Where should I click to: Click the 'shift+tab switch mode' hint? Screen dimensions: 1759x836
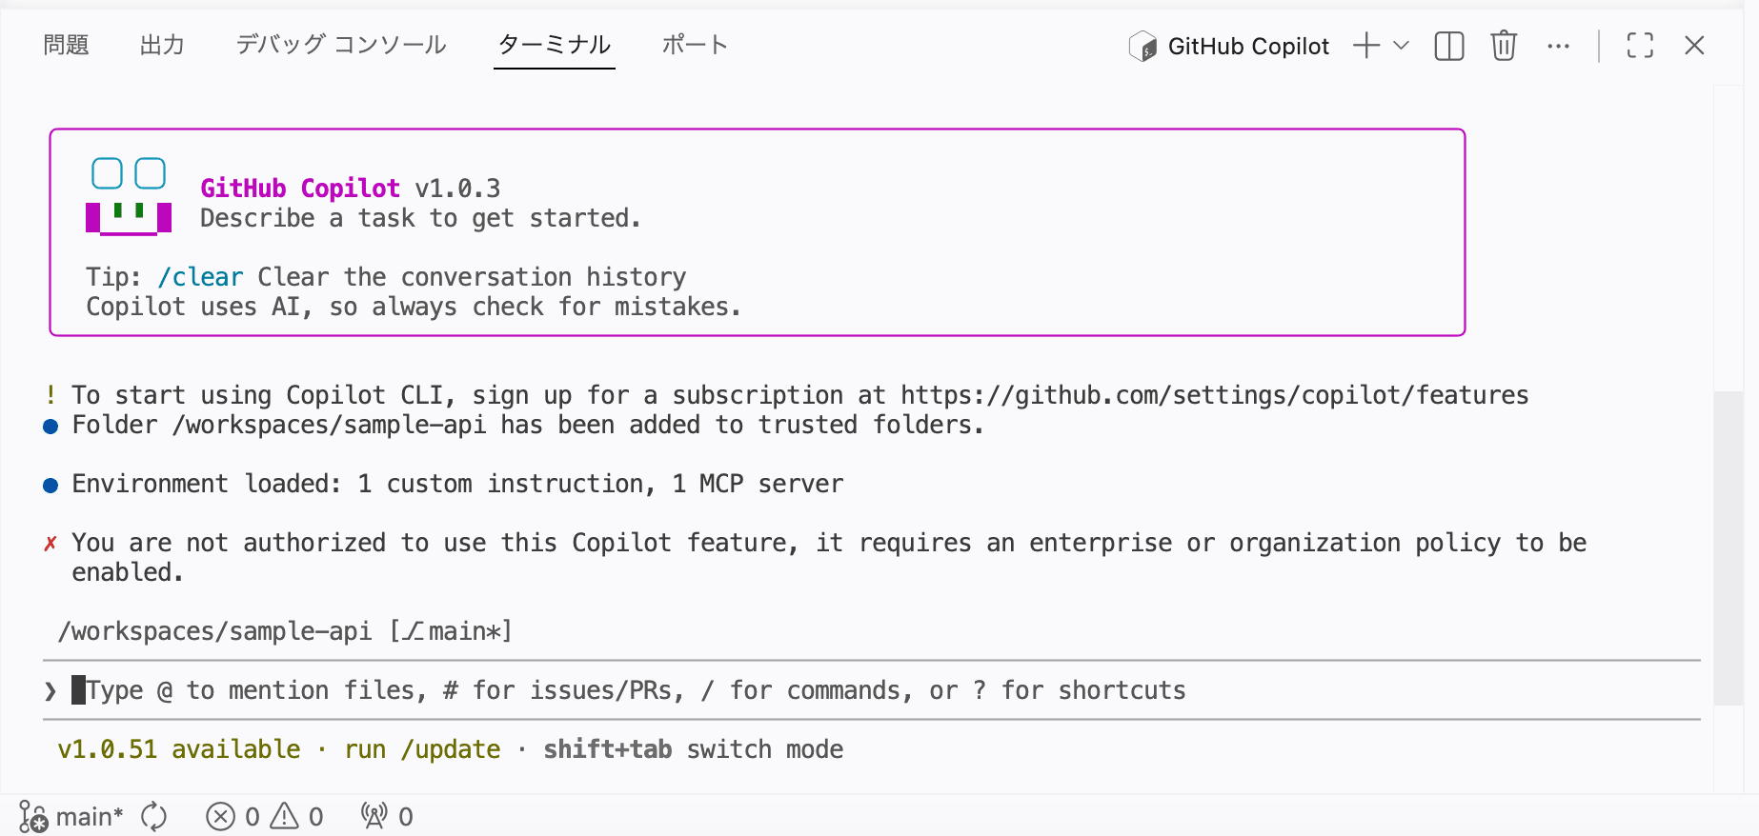pyautogui.click(x=694, y=749)
